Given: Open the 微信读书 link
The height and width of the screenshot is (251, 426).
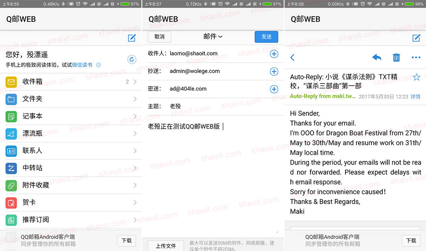Looking at the screenshot, I should tap(82, 65).
